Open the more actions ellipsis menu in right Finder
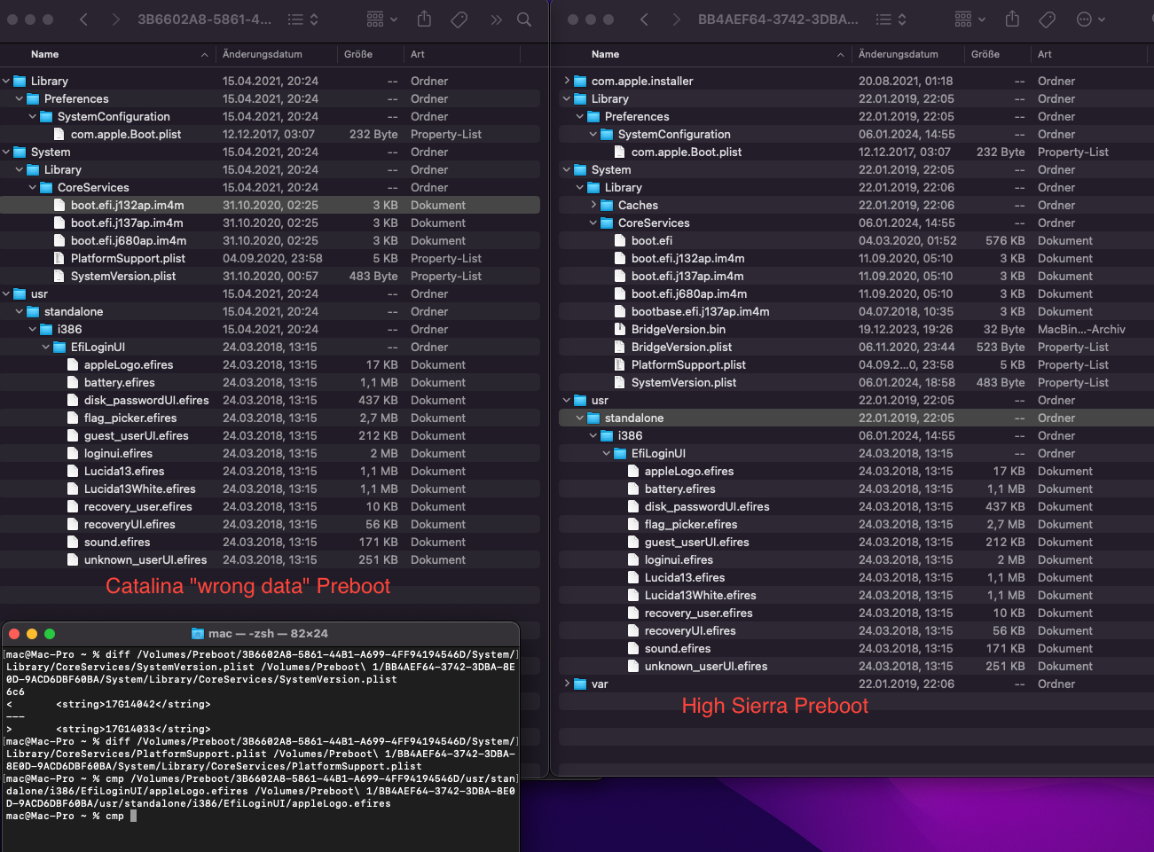This screenshot has width=1154, height=852. point(1090,20)
